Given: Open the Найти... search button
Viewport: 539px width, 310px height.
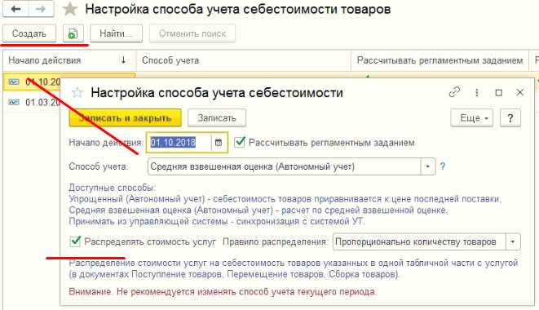Looking at the screenshot, I should tap(116, 33).
